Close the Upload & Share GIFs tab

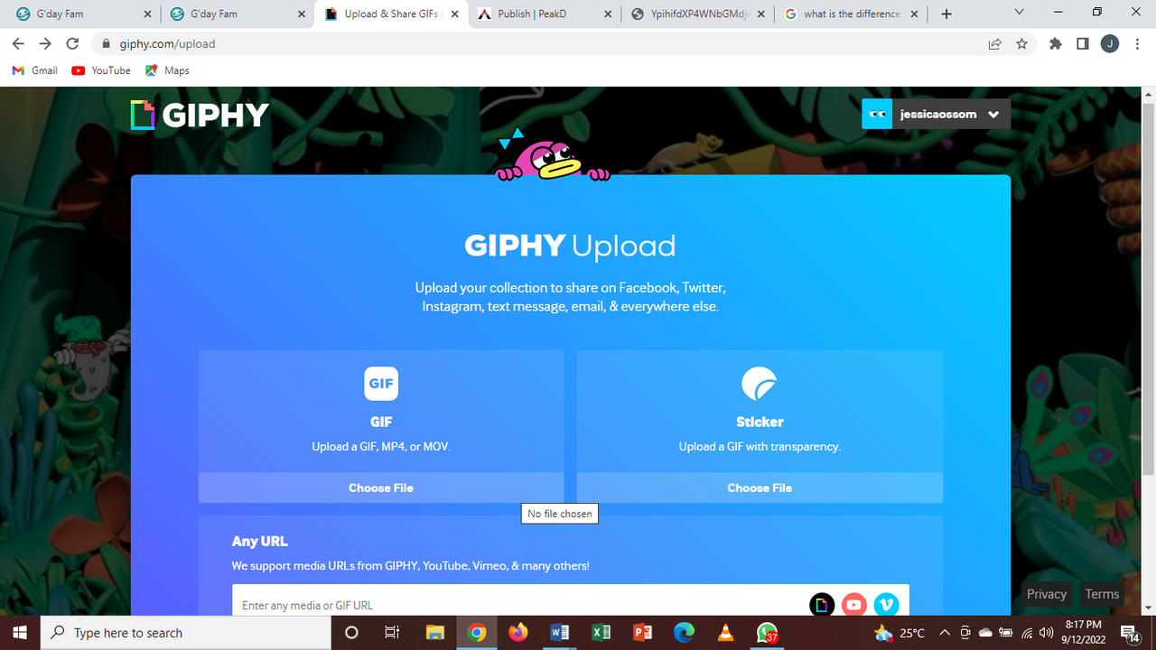tap(454, 14)
